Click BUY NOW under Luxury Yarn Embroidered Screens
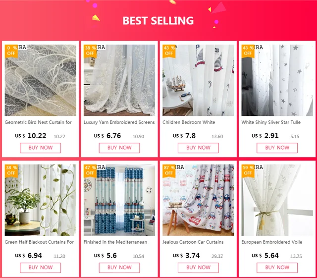The image size is (317, 278). [x=119, y=148]
